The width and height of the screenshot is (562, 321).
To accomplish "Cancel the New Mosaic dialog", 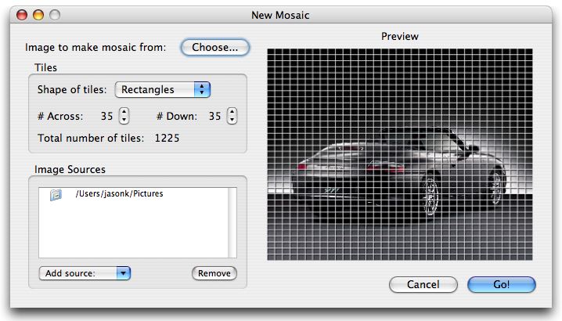I will click(x=423, y=284).
